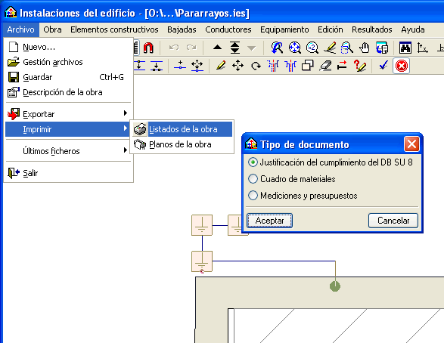Click the binoculars search icon
This screenshot has width=444, height=343.
coord(405,48)
